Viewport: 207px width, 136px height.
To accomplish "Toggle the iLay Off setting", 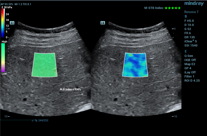I will click(190, 72).
